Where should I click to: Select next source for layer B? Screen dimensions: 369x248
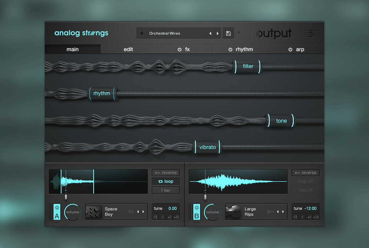[x=283, y=212]
